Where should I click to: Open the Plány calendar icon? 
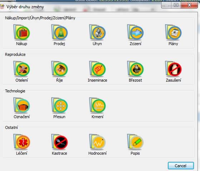click(x=173, y=32)
